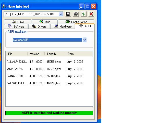Open the Configuration tab
The height and width of the screenshot is (123, 147).
point(76,22)
